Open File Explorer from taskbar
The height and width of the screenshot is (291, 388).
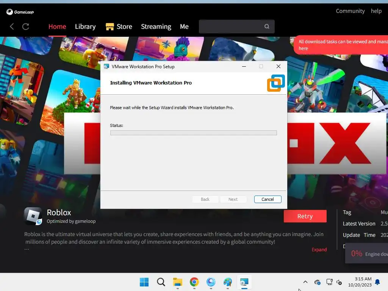click(177, 282)
